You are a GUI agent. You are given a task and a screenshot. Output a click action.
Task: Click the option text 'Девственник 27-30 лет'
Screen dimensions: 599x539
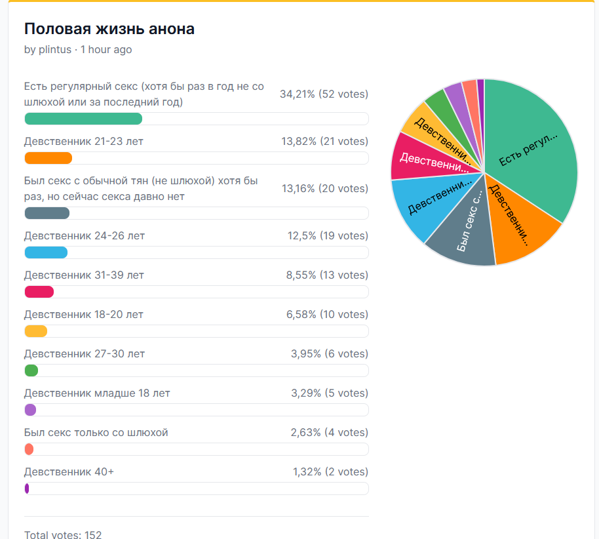click(85, 354)
